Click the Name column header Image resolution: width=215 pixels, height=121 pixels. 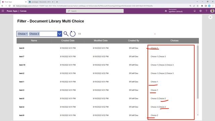click(x=34, y=41)
